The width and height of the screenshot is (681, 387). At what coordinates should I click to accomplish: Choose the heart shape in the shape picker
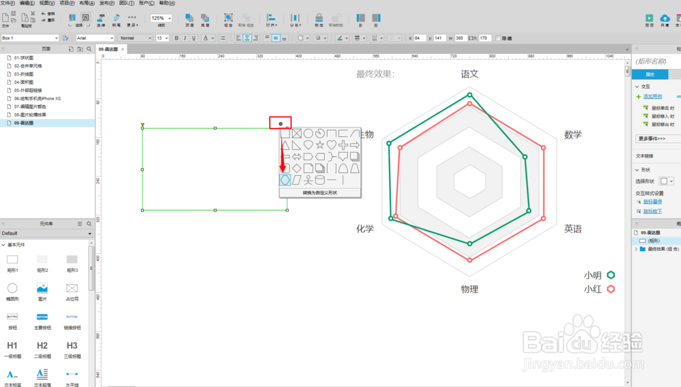[332, 145]
